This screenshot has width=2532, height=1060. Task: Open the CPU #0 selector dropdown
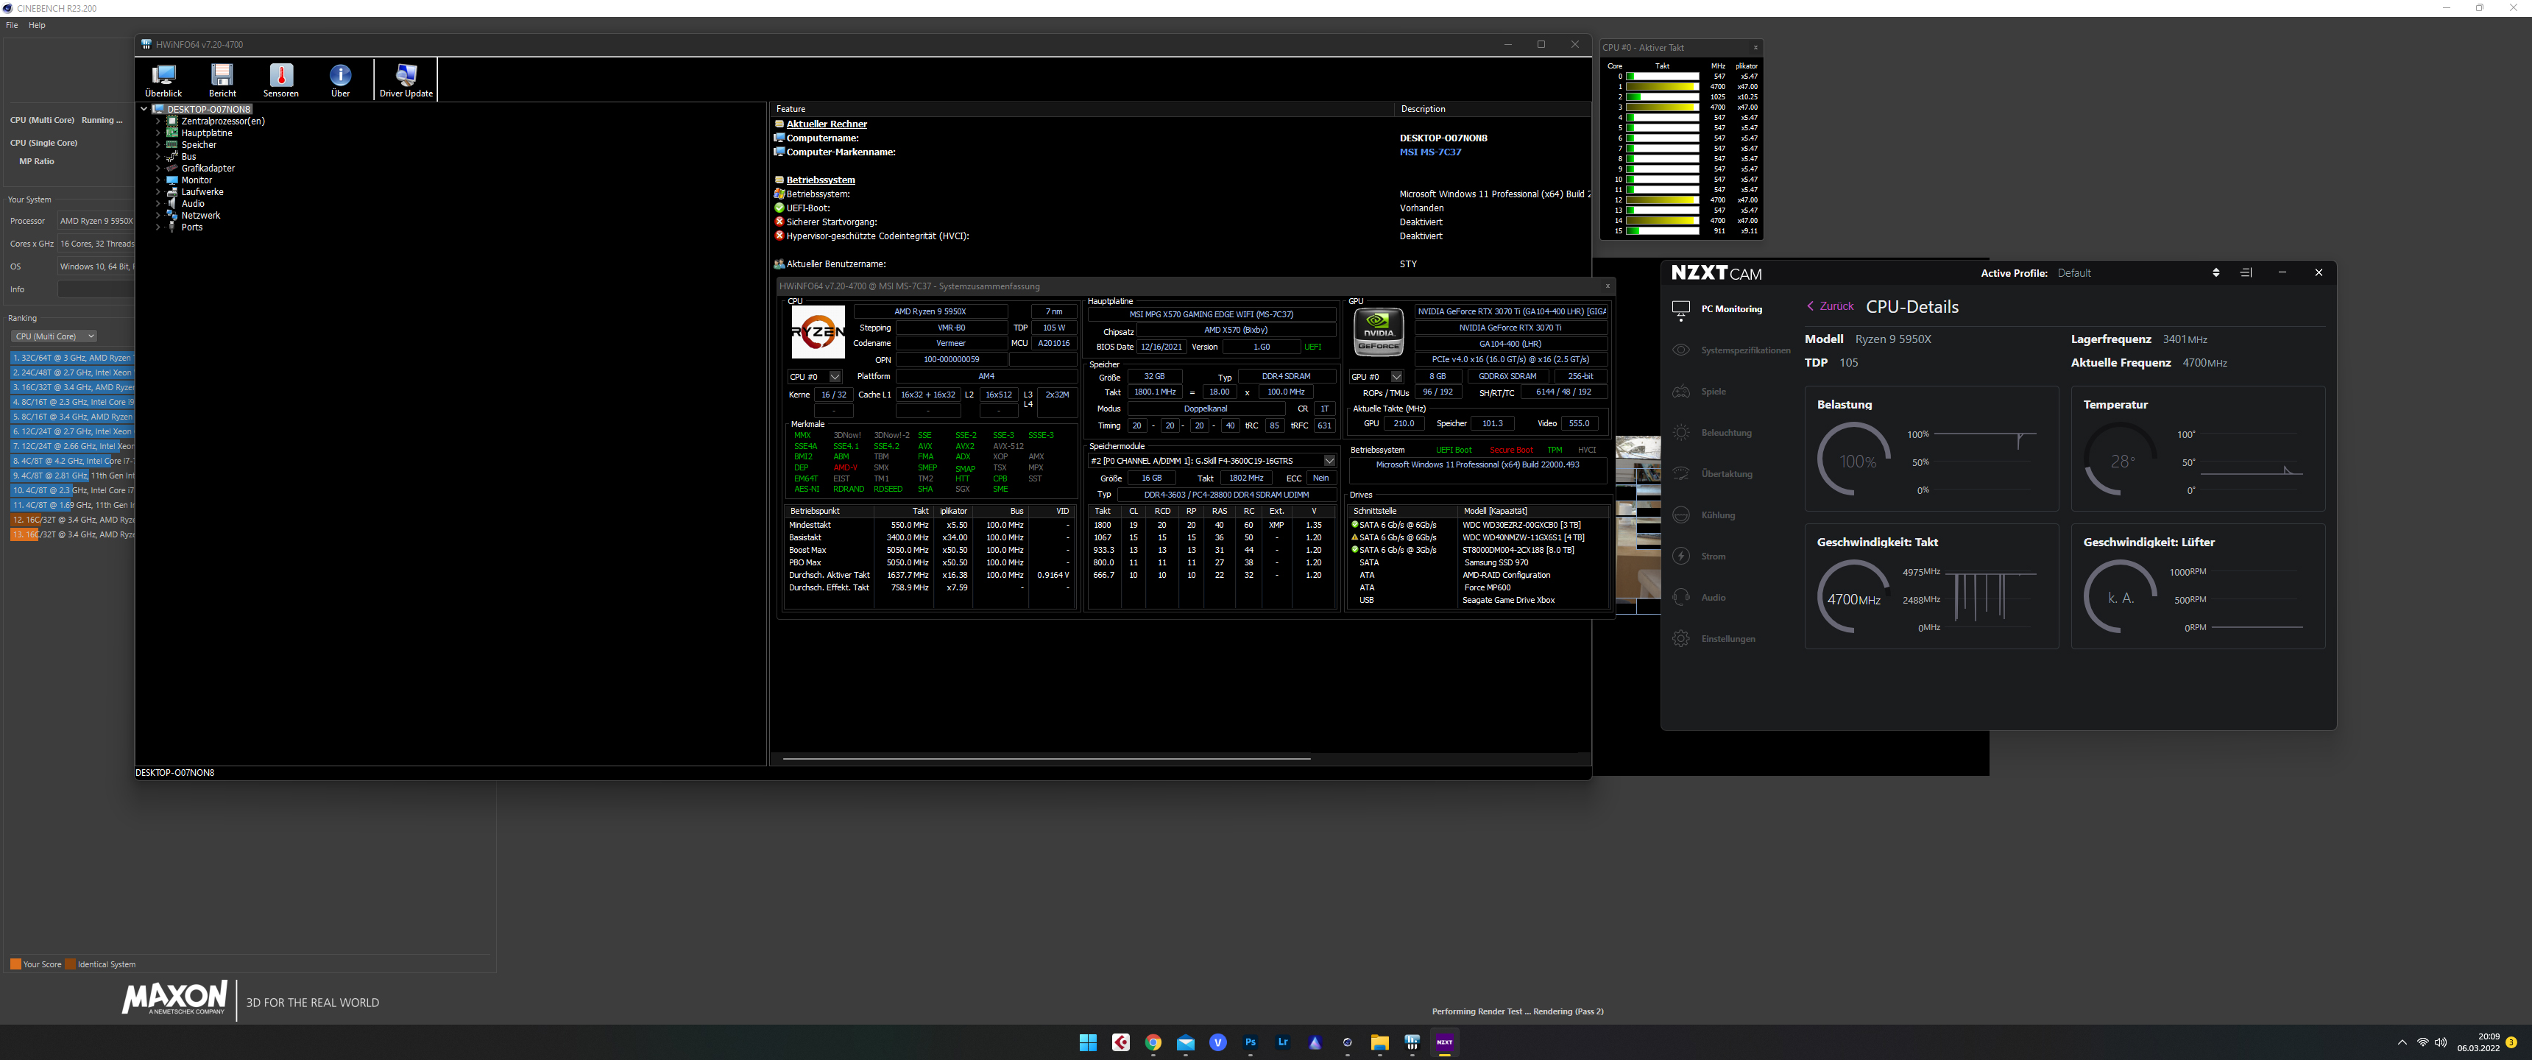pos(835,377)
